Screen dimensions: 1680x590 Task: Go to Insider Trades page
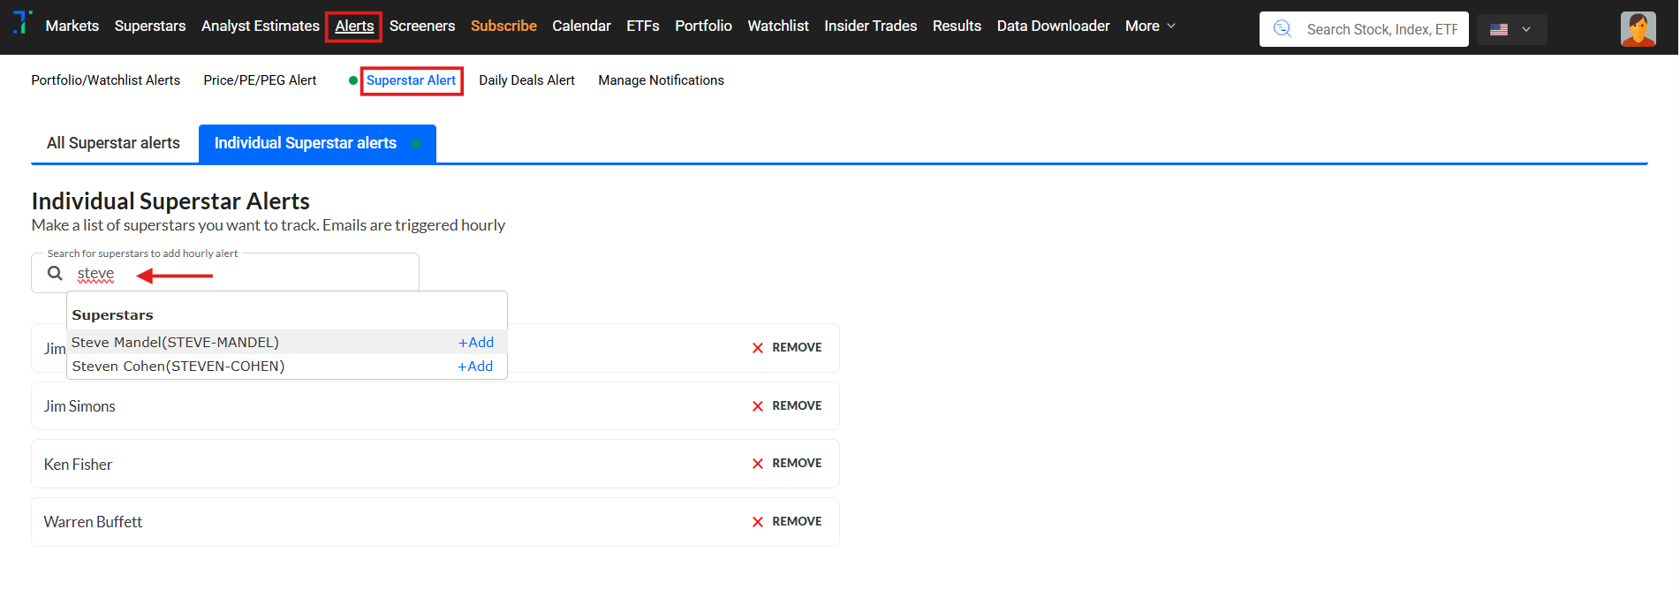coord(870,26)
